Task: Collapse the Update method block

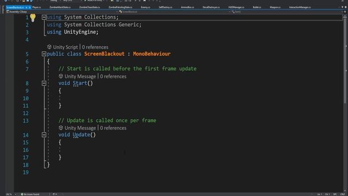Action: tap(44, 134)
